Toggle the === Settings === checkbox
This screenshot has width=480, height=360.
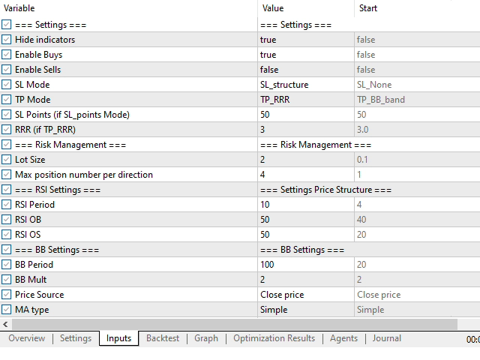pos(7,25)
